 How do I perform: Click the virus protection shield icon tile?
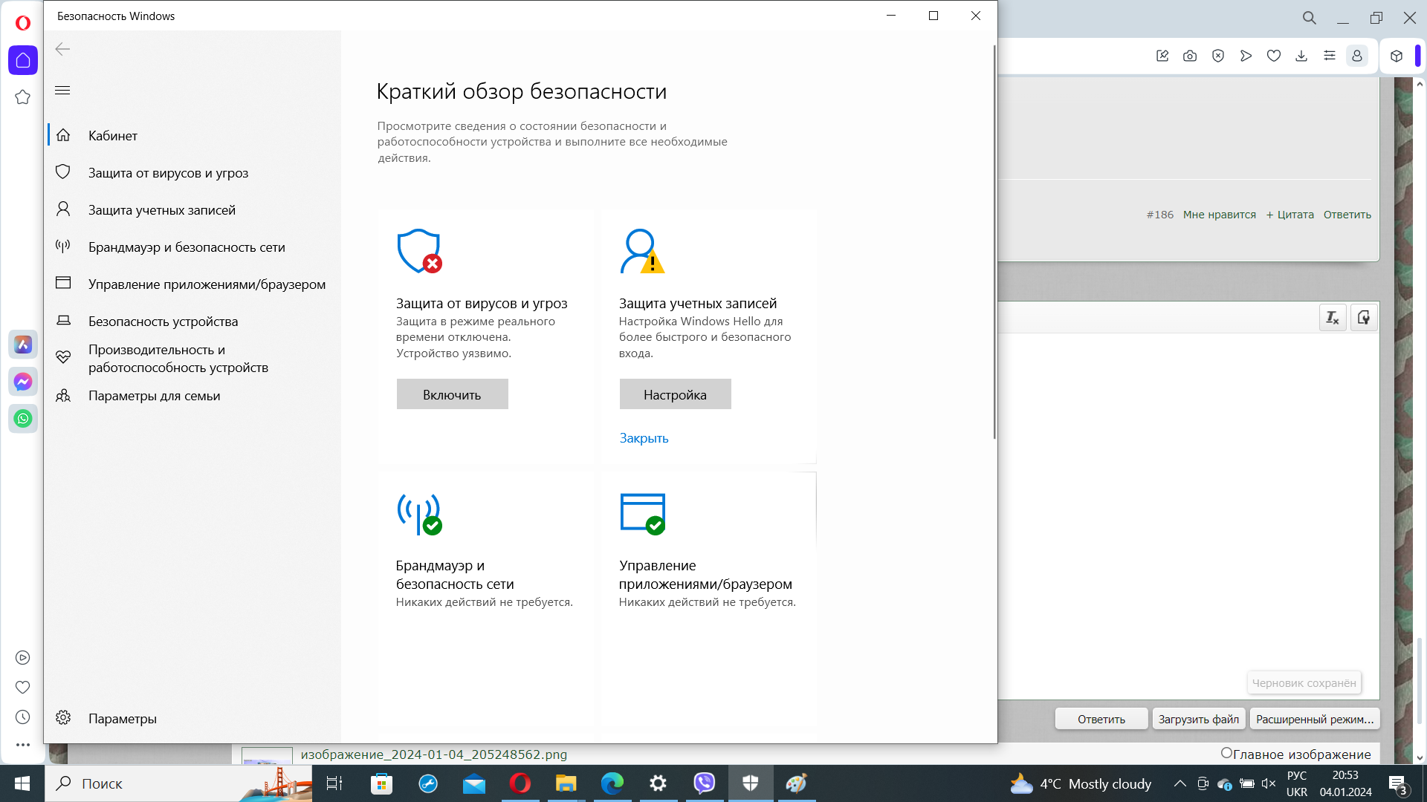(419, 251)
